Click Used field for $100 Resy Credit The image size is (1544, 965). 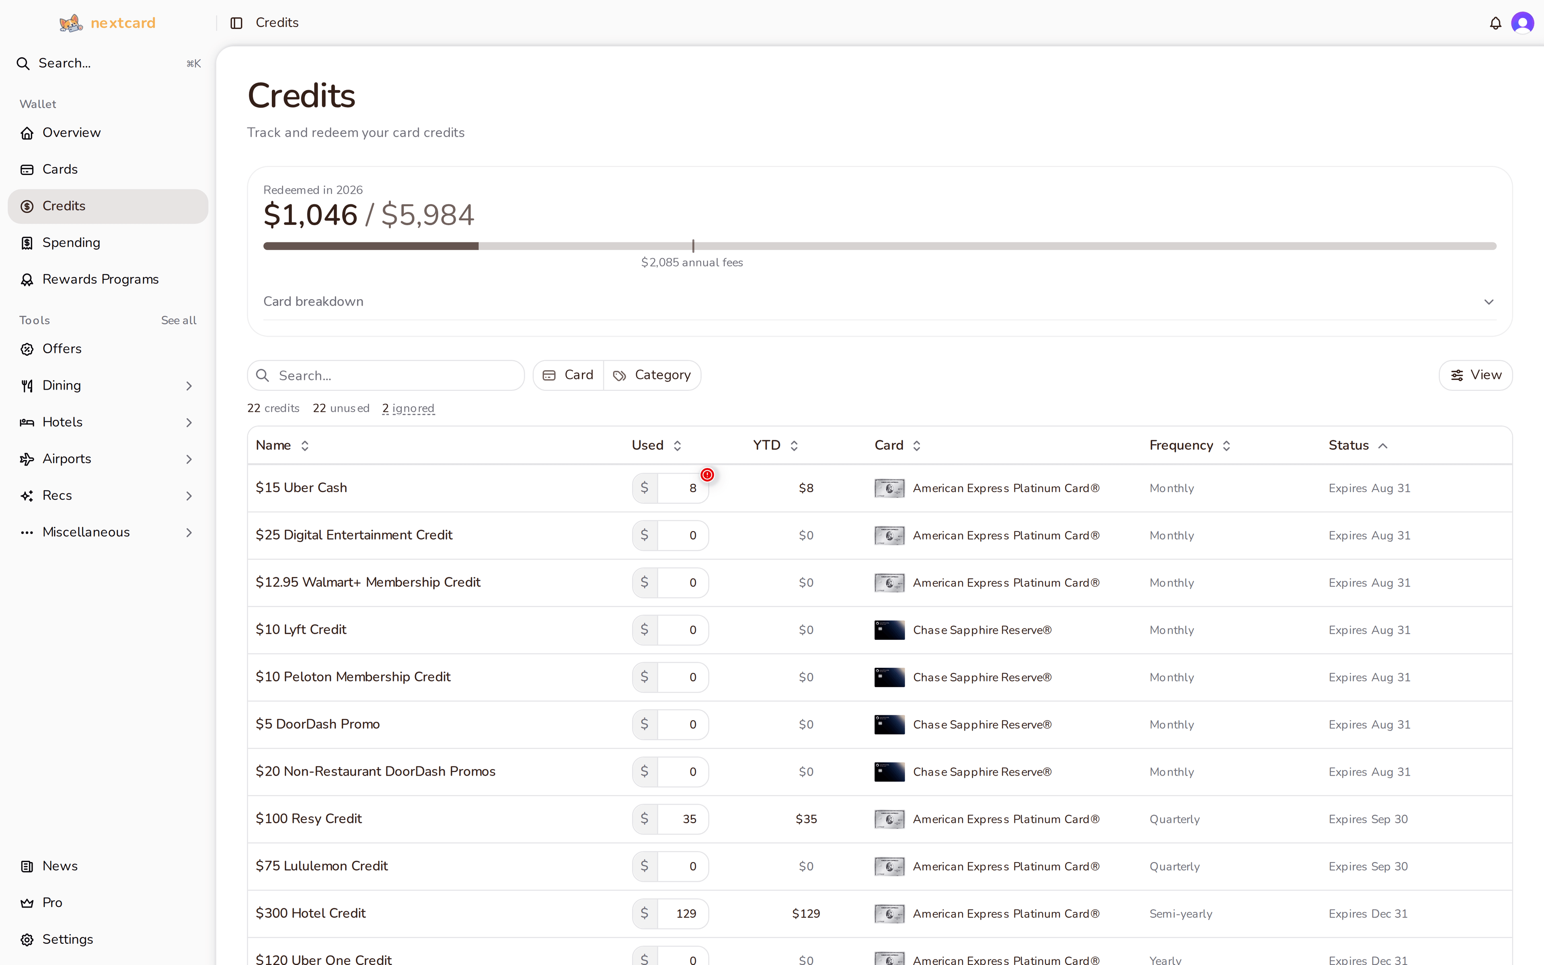tap(683, 819)
